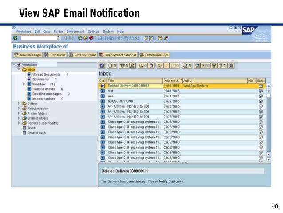Open the Edit menu
The image size is (283, 213).
[x=37, y=32]
